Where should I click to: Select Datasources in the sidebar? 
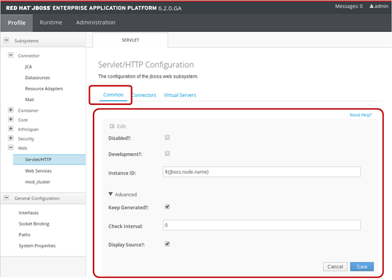point(37,77)
